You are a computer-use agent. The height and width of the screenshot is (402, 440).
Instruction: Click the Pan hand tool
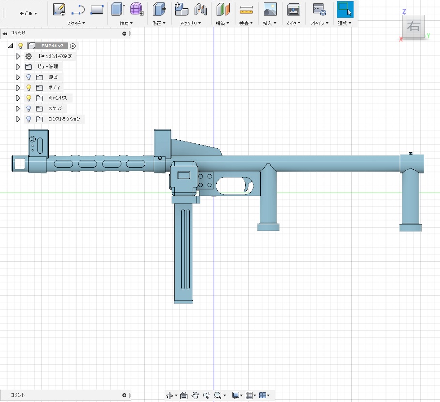coord(195,396)
